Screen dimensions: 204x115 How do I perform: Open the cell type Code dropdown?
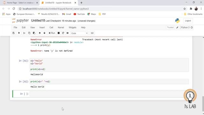click(79, 33)
